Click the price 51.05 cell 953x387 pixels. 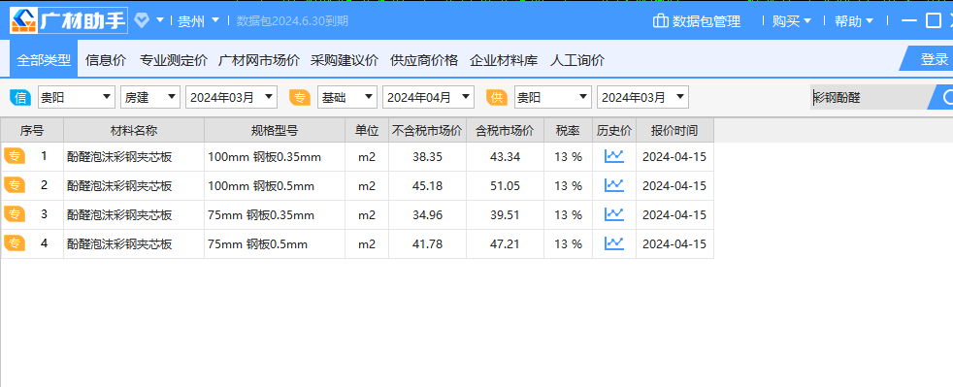click(x=505, y=186)
